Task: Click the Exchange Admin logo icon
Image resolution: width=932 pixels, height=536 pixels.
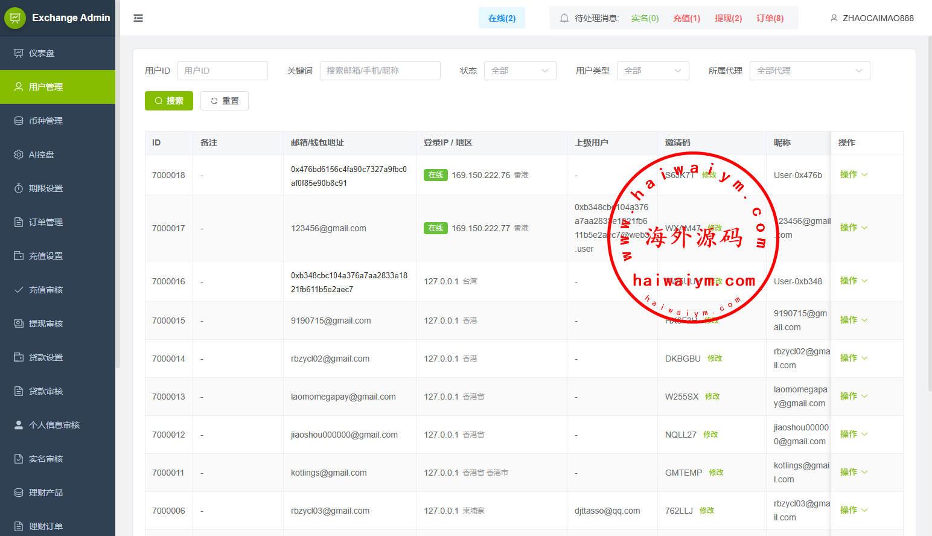Action: [x=15, y=18]
